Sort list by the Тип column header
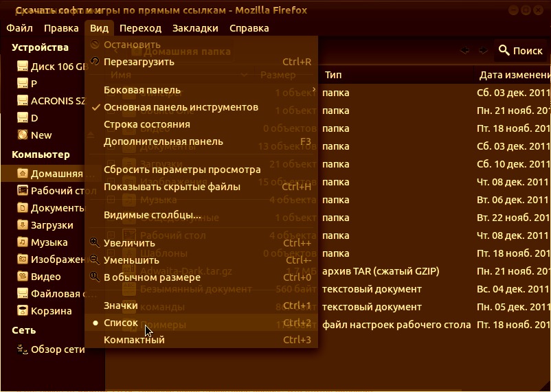The height and width of the screenshot is (392, 551). [333, 75]
